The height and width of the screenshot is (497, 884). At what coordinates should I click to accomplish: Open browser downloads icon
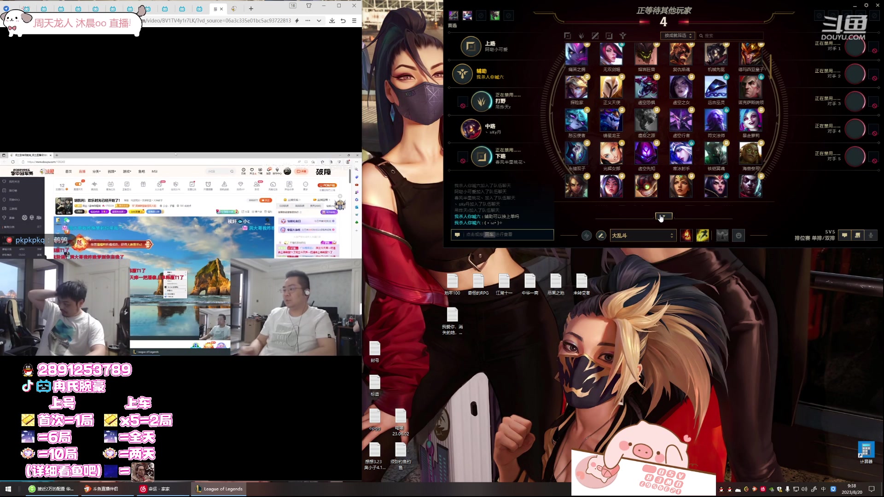point(332,21)
